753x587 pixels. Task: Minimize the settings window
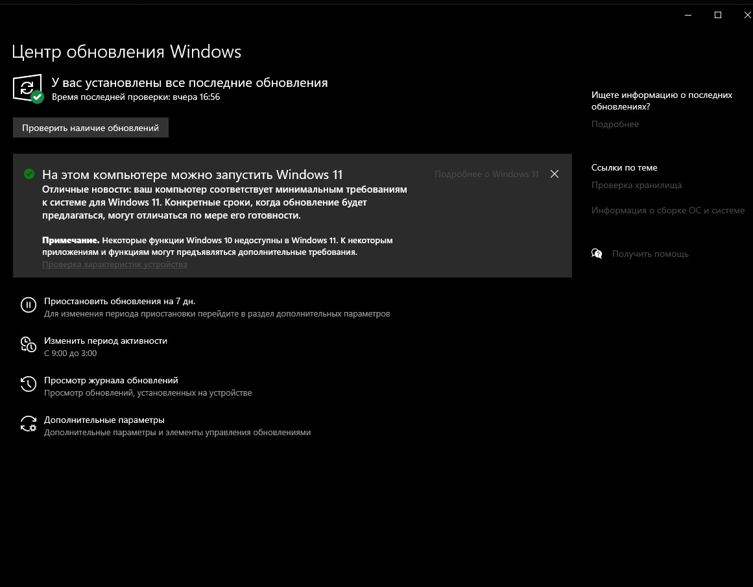pos(688,15)
